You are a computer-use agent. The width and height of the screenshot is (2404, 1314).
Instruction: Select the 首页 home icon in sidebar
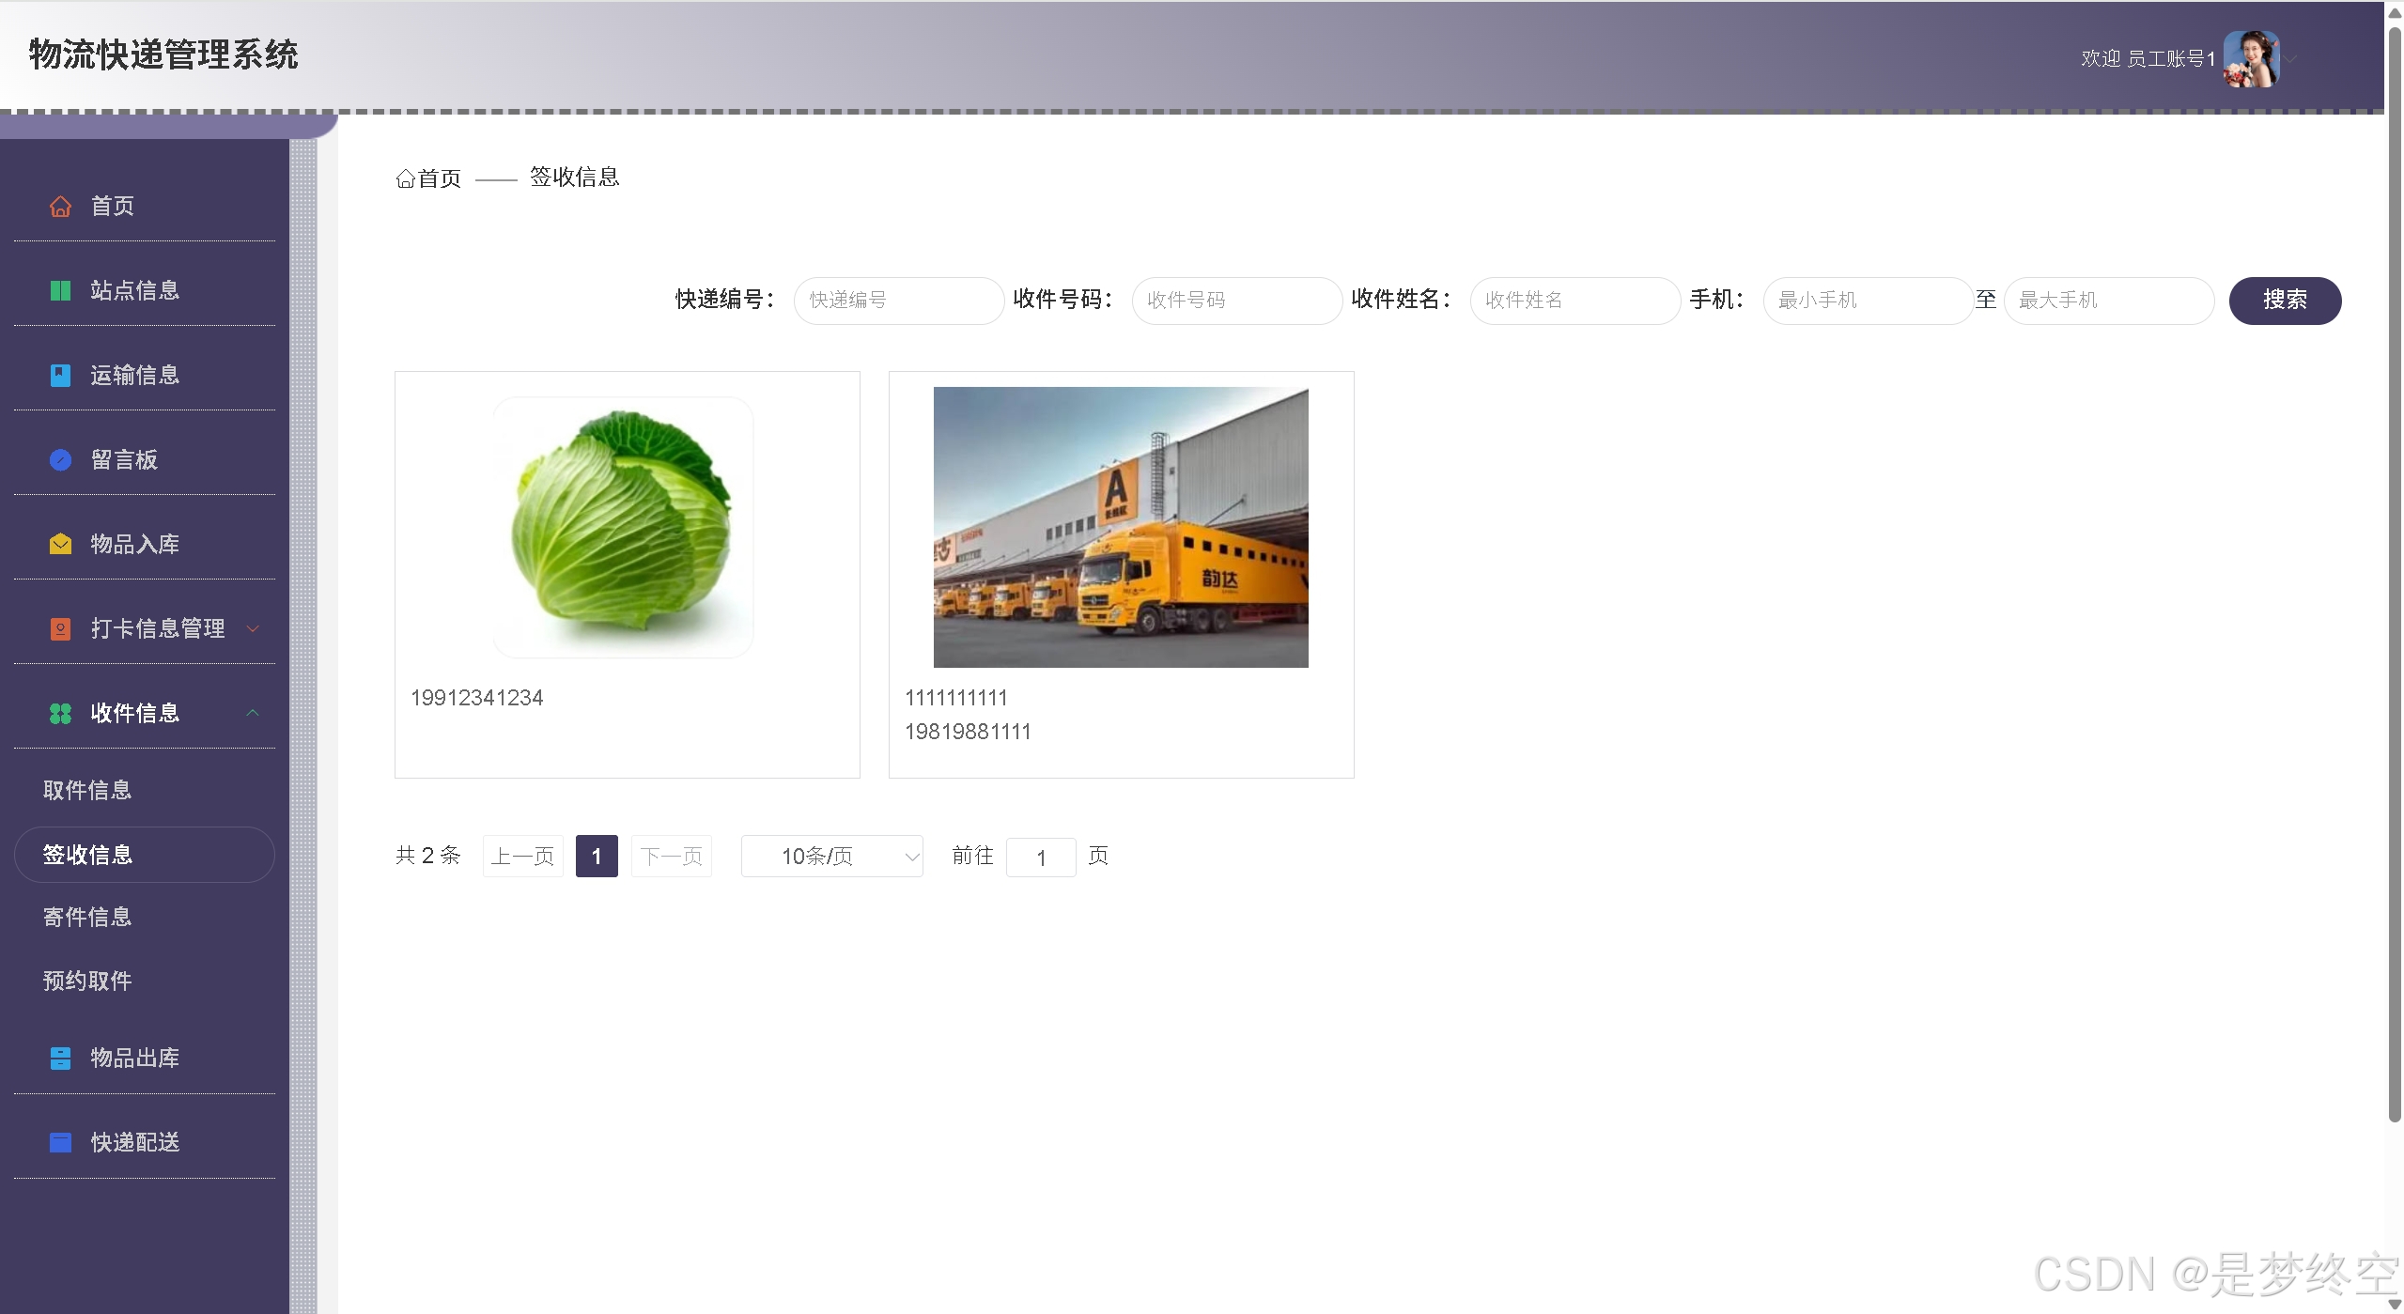60,206
